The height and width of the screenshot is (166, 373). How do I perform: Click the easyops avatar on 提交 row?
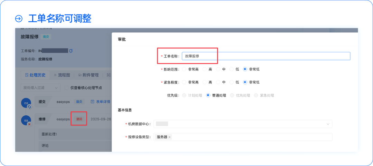pyautogui.click(x=26, y=103)
